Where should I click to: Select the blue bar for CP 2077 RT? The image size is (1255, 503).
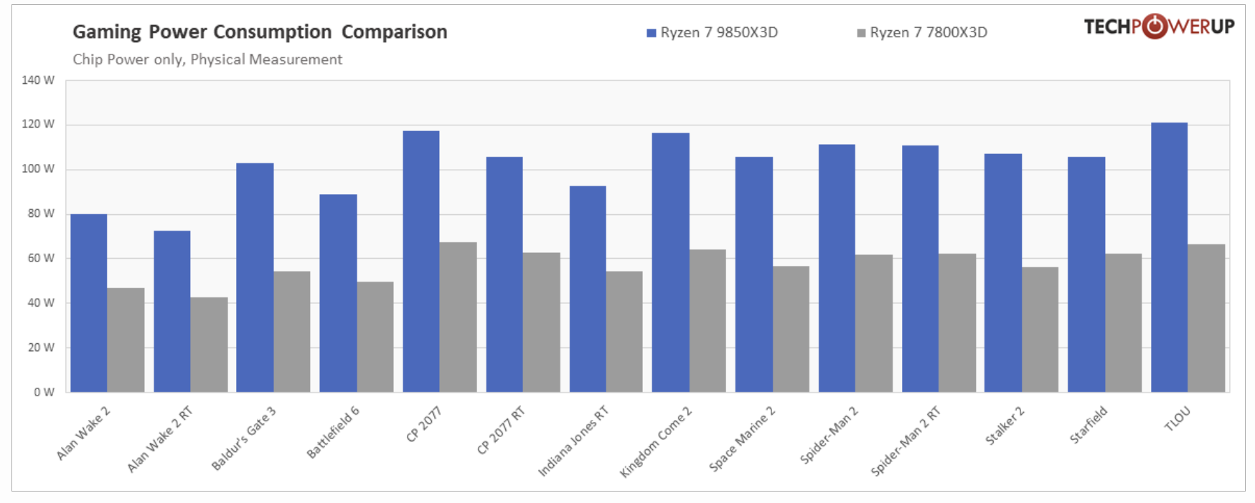(504, 274)
